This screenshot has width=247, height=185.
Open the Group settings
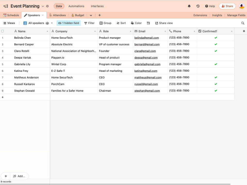105,23
